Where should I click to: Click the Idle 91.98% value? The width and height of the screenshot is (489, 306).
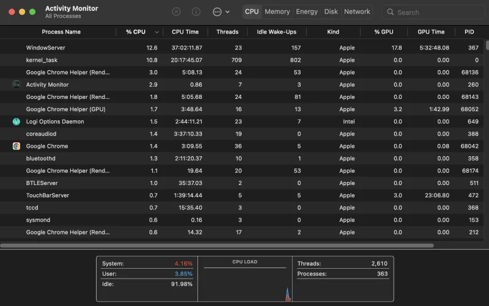click(x=182, y=284)
